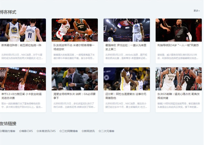Open article 东决G5前瞻：猛龙心理占优 配角发挥成关键
This screenshot has height=145, width=207.
(x=178, y=96)
